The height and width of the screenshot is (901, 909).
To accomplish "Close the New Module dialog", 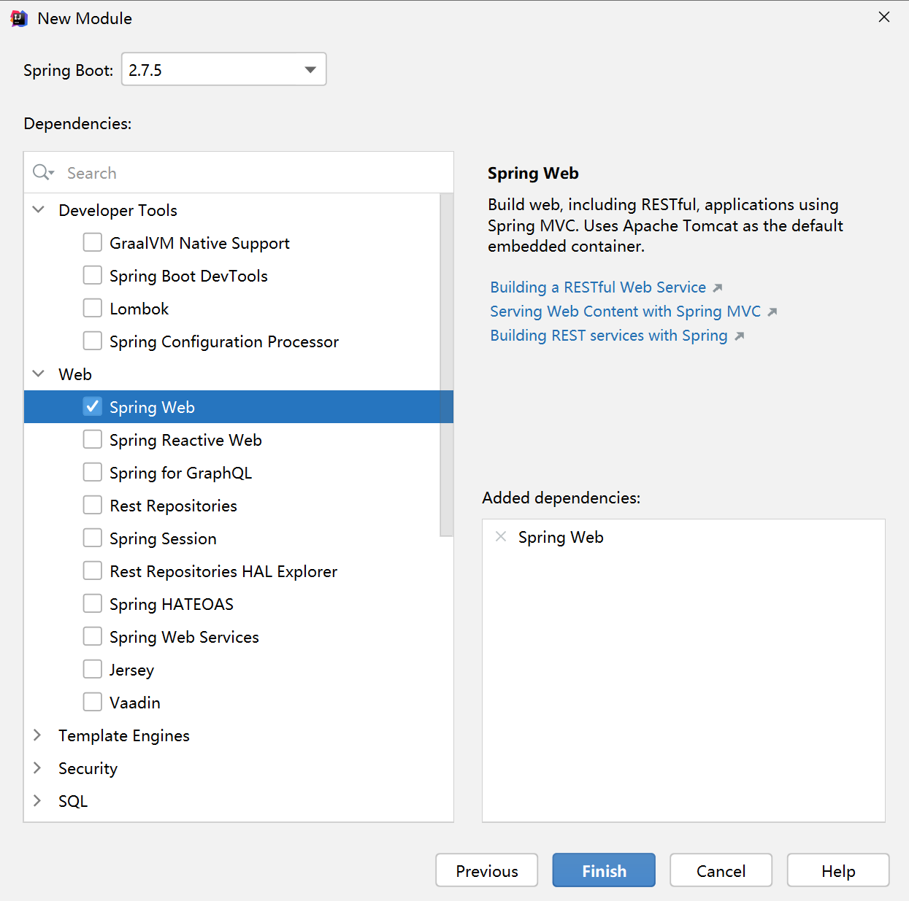I will coord(884,17).
